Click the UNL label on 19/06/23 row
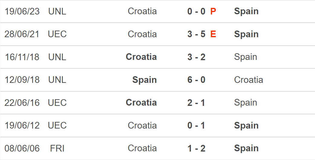Screen dimensions: 315x160 coord(57,11)
